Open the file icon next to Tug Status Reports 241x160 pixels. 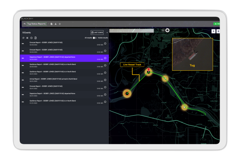(x=52, y=24)
